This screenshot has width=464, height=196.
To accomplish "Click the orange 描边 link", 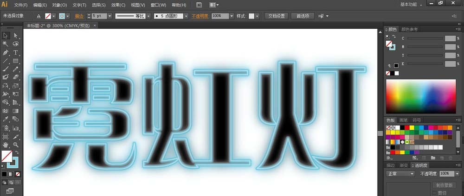I will [79, 16].
